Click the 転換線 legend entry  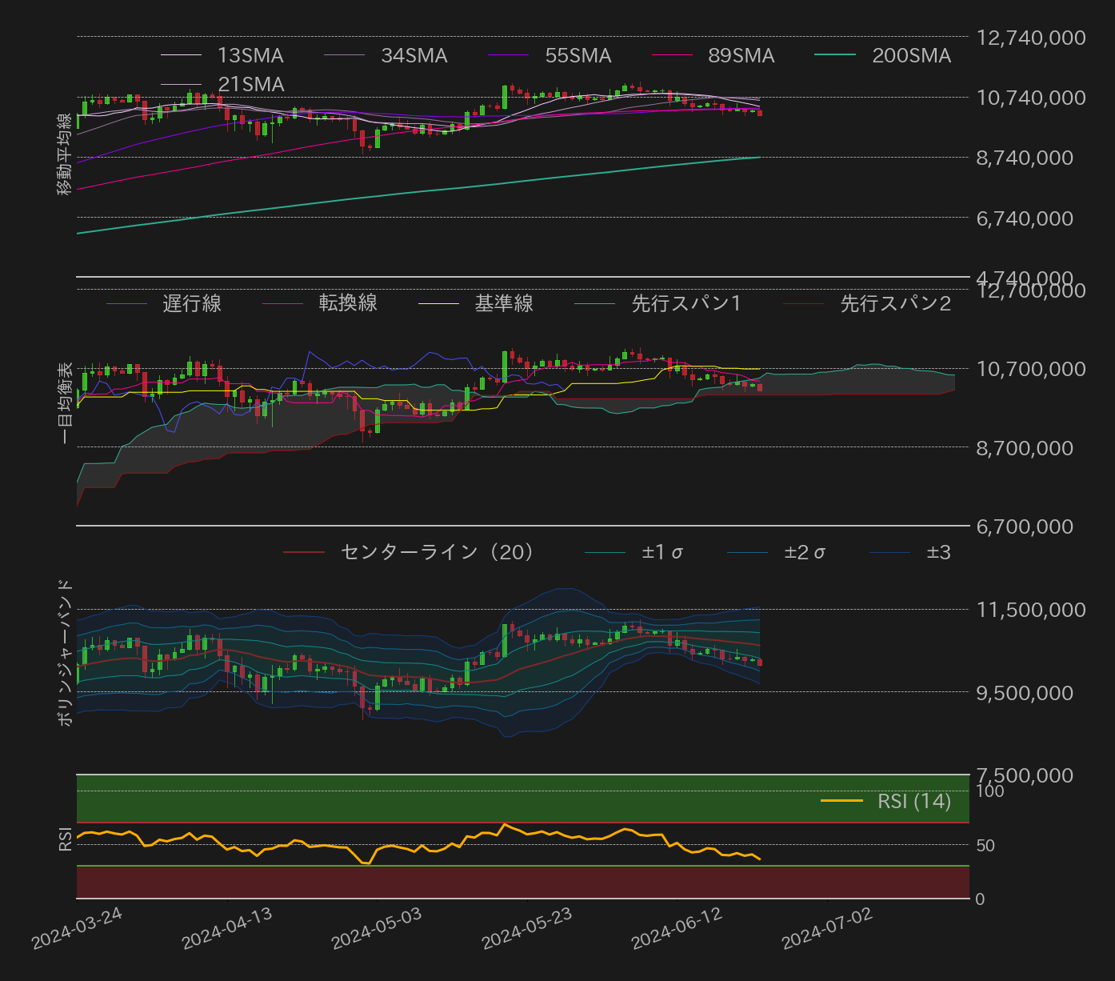pyautogui.click(x=319, y=303)
